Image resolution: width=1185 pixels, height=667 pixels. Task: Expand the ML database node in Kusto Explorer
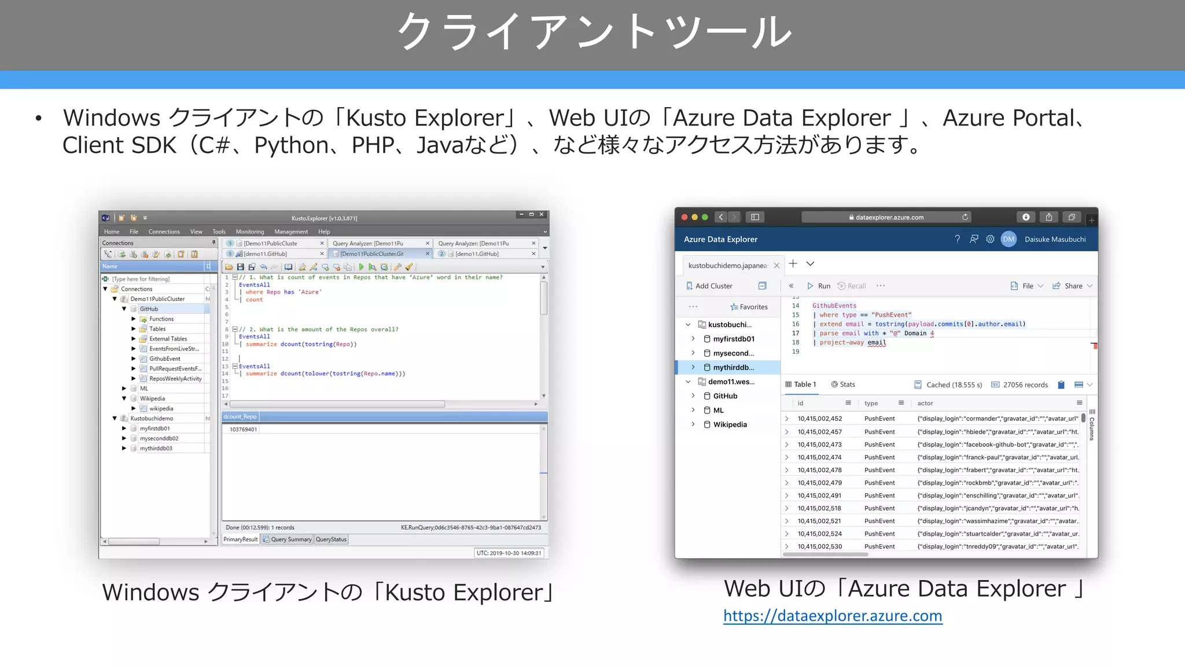[x=124, y=389]
